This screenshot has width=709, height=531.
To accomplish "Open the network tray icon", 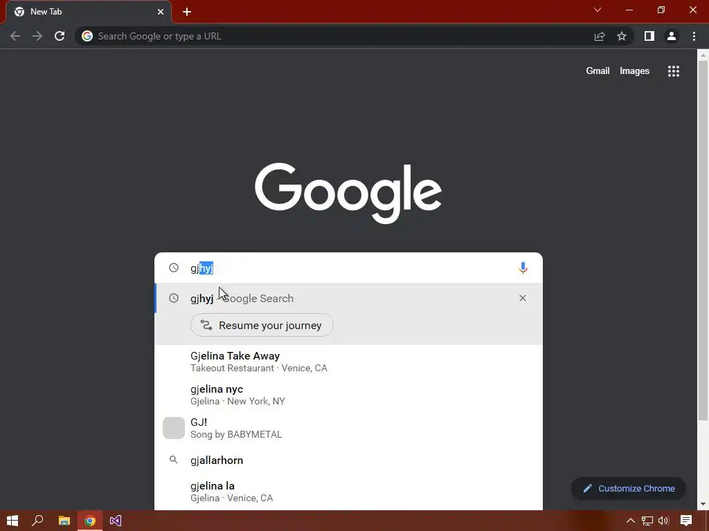I will 647,521.
